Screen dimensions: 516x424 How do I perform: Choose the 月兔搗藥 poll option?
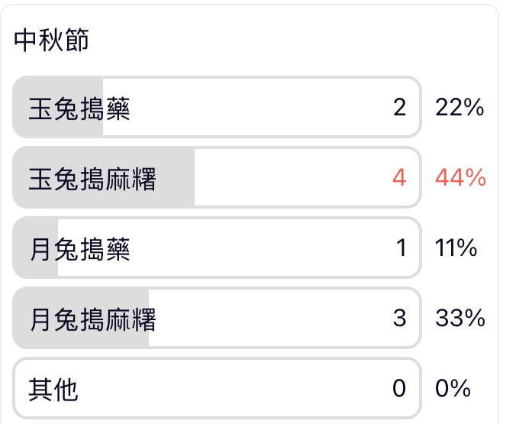[217, 248]
